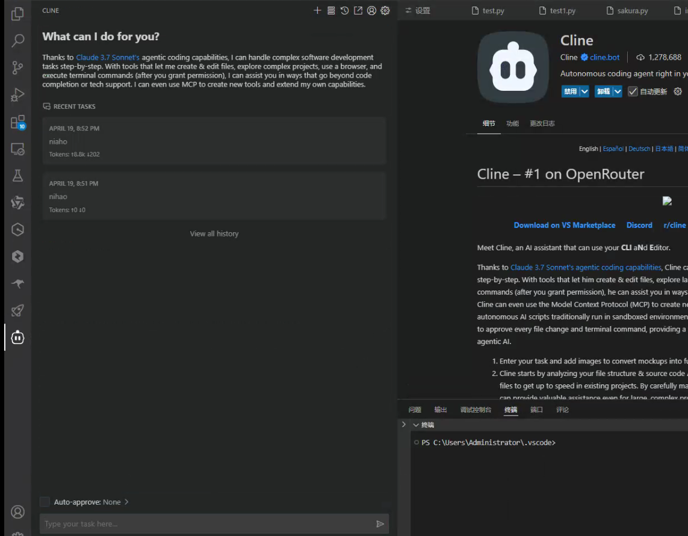Open Cline settings gear in panel header
The image size is (688, 536).
(385, 10)
